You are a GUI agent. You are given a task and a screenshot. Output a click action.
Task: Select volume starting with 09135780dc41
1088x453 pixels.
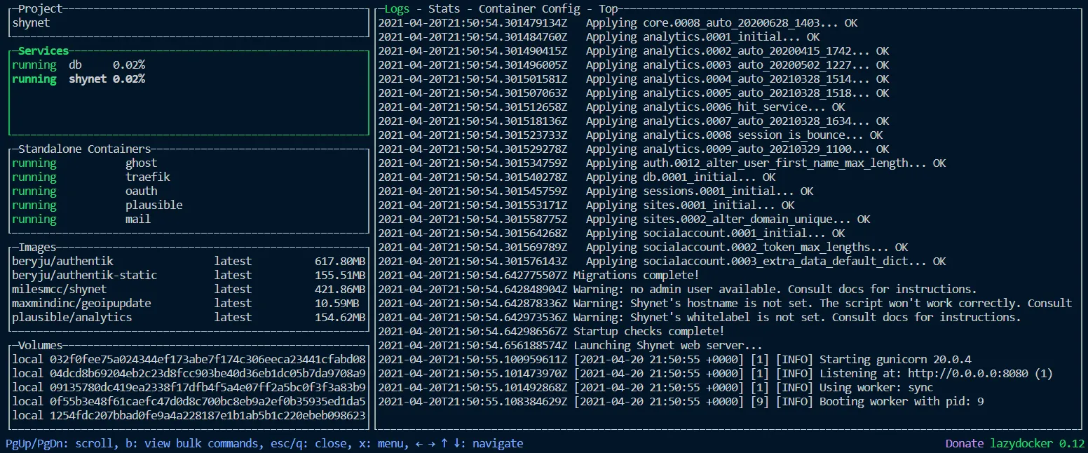point(189,387)
